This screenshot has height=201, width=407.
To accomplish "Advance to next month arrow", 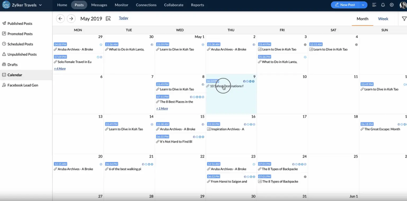I will point(71,19).
